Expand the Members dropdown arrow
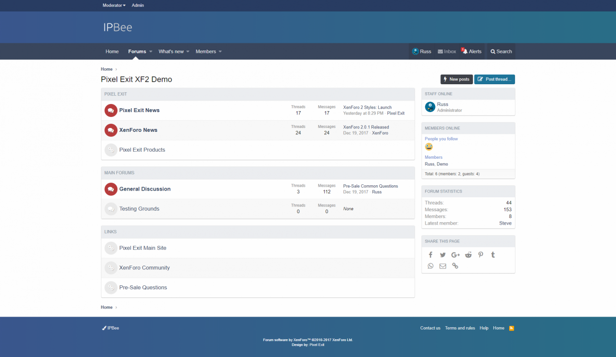Image resolution: width=616 pixels, height=357 pixels. 220,51
